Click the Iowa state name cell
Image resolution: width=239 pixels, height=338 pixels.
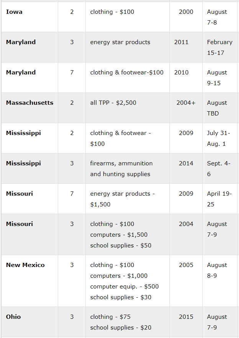click(x=14, y=12)
